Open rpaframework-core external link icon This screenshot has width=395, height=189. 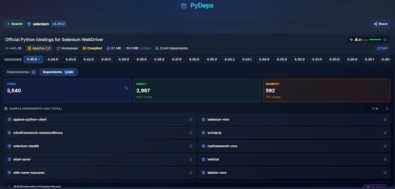pos(385,146)
